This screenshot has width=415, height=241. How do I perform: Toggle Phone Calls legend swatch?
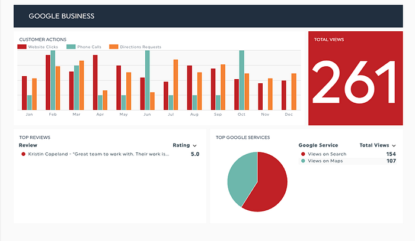click(71, 47)
